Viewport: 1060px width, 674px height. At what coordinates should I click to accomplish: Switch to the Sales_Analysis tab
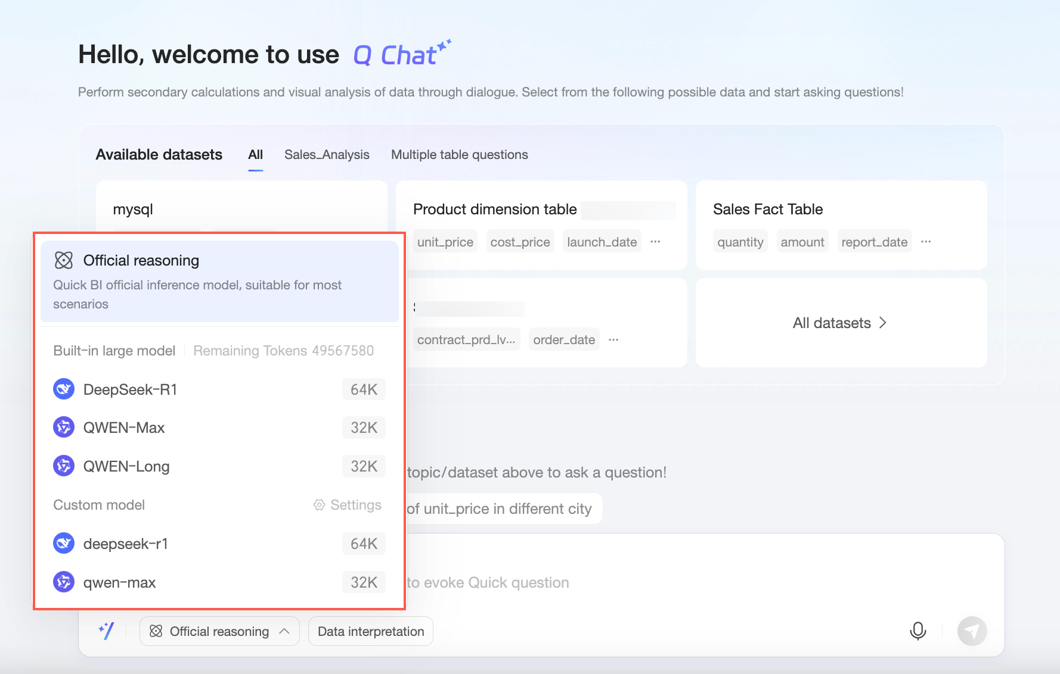click(x=327, y=155)
